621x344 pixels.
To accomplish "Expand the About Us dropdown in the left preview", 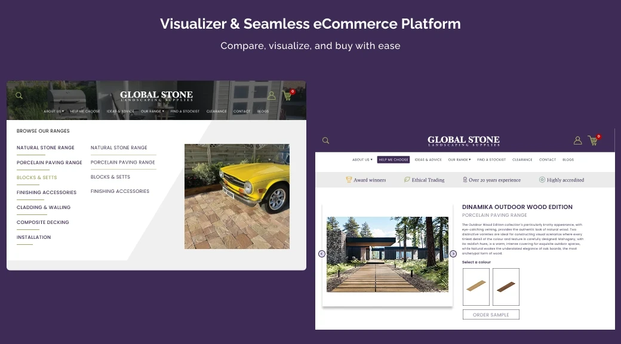I will click(x=54, y=111).
